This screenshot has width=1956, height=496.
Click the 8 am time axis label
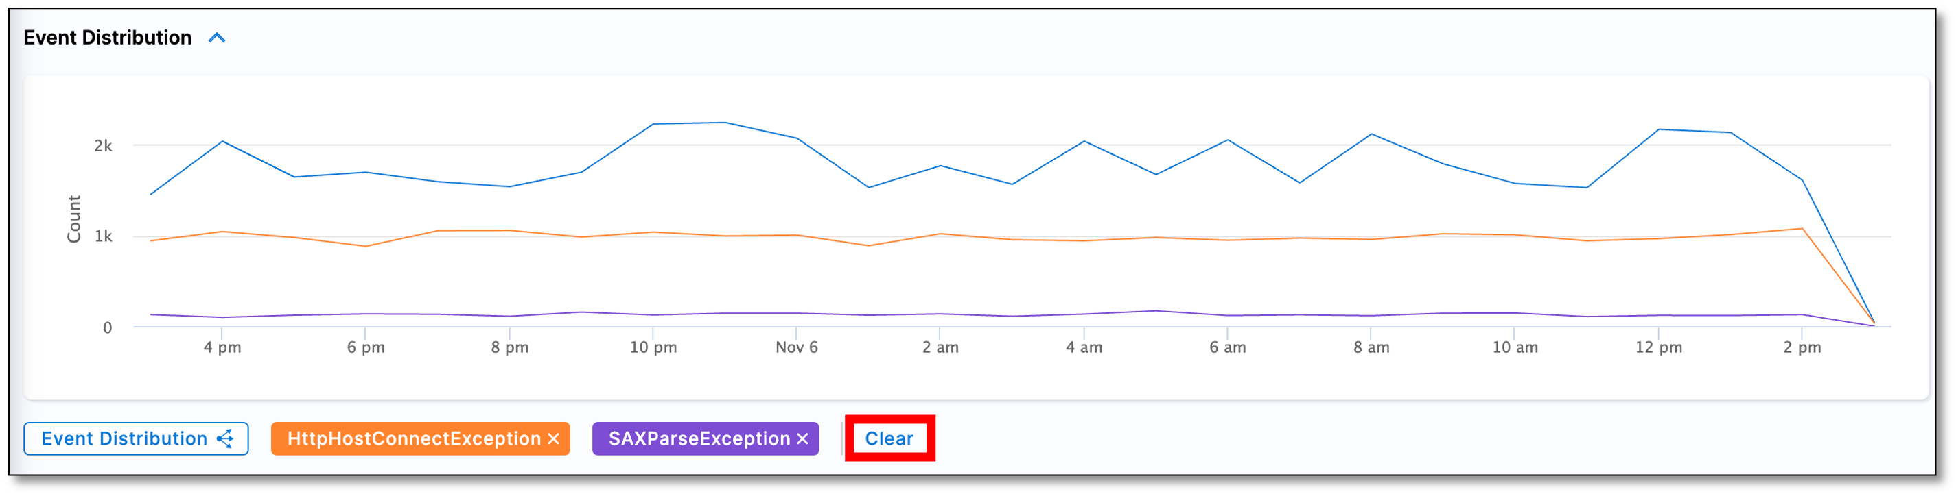(1371, 347)
